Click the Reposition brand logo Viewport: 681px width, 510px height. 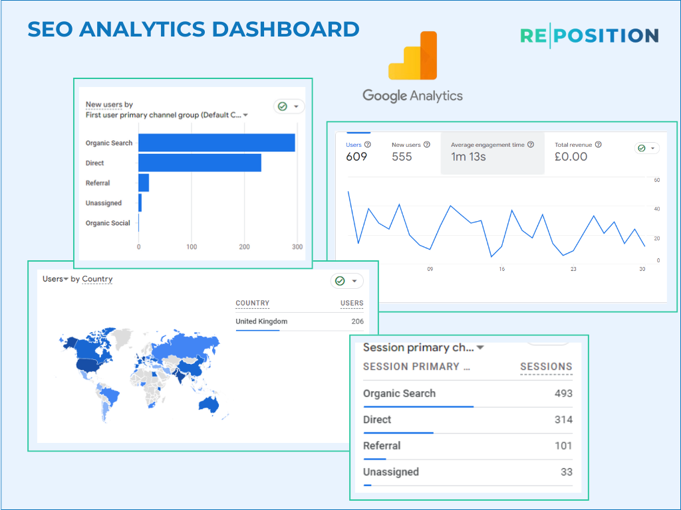coord(589,36)
